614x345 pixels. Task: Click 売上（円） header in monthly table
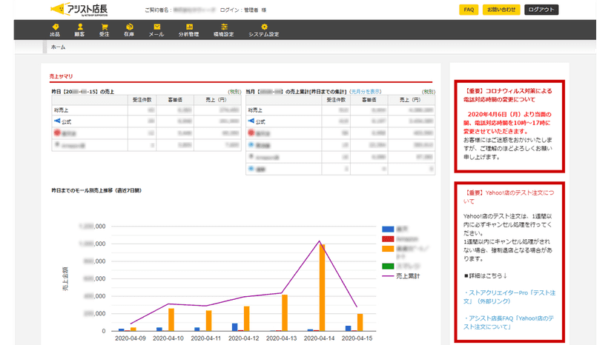(x=410, y=100)
